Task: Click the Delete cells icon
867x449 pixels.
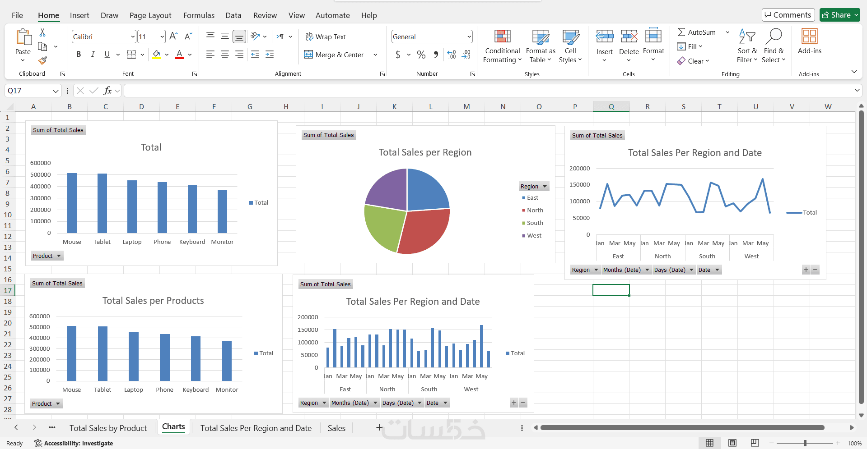Action: pos(629,36)
